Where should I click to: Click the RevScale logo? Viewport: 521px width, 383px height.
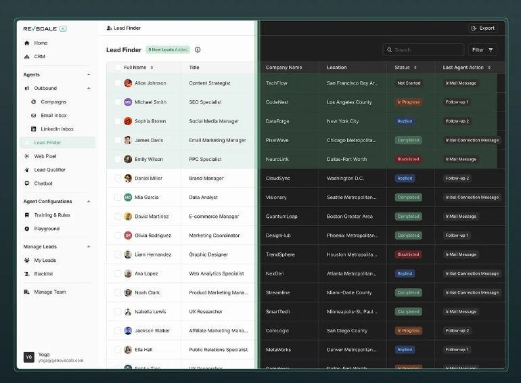[45, 28]
